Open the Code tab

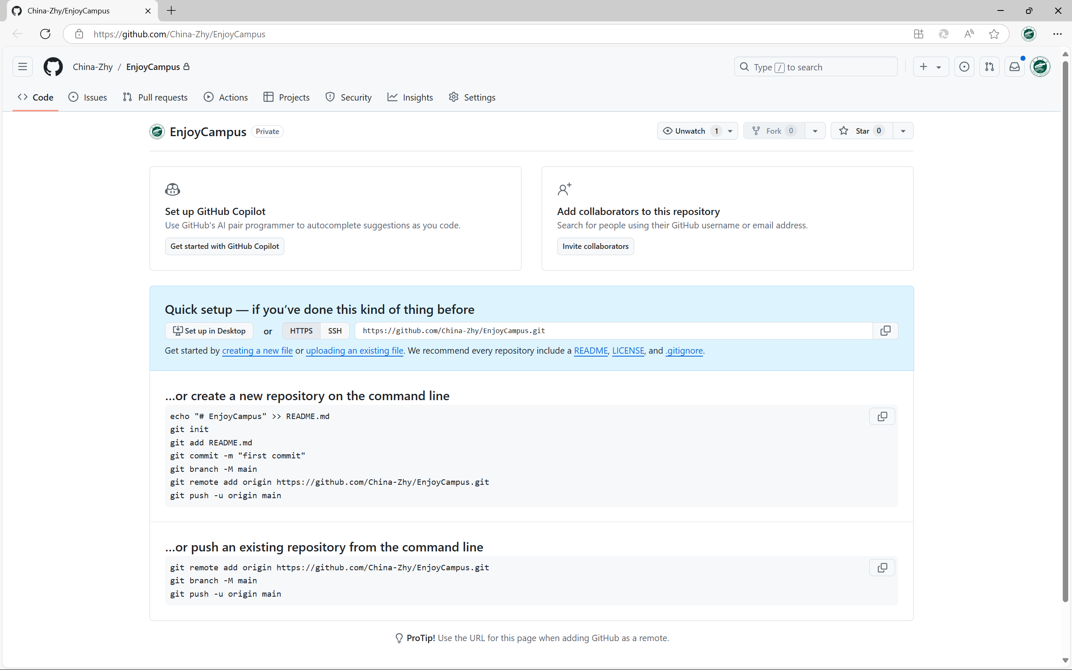pos(36,97)
